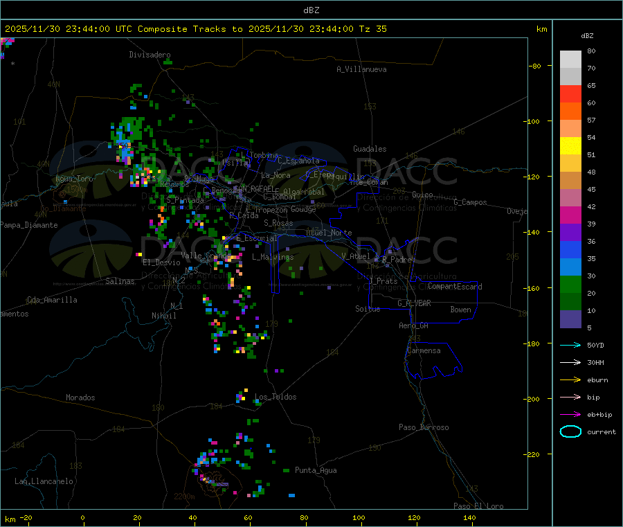This screenshot has height=527, width=623.
Task: Select the yellow eburn arrow symbol
Action: pos(570,380)
